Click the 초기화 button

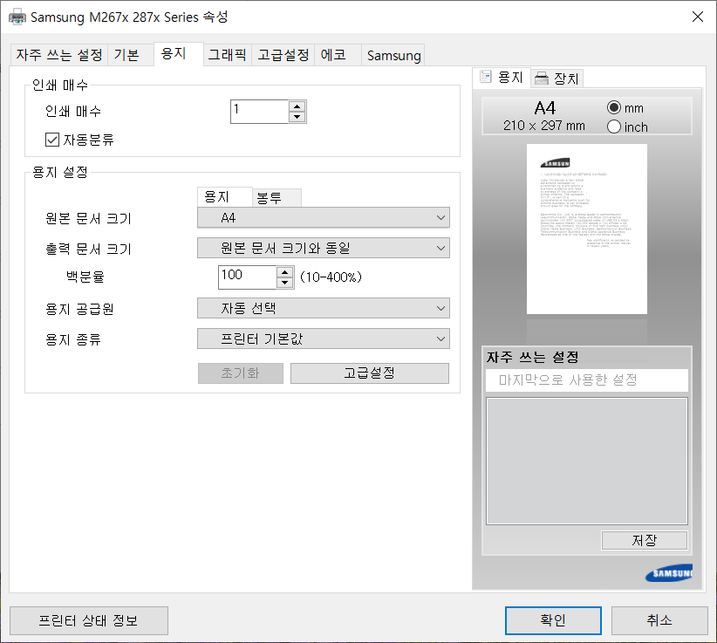[241, 373]
